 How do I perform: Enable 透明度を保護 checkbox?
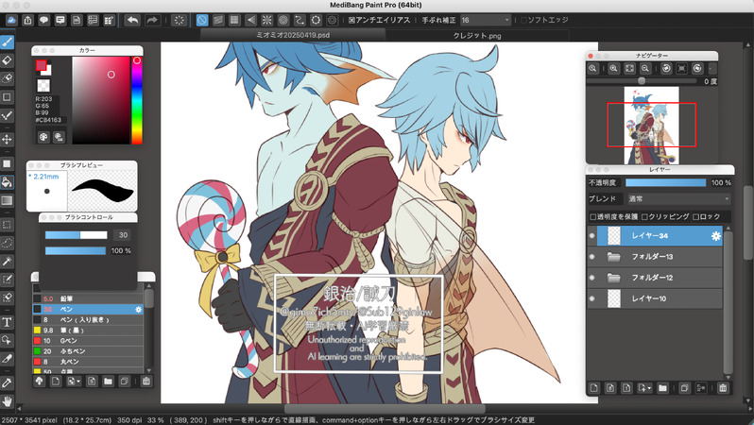(593, 217)
